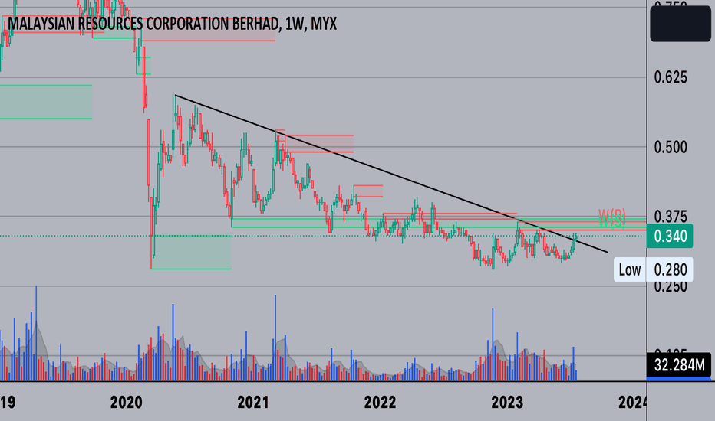Click the 2021 time axis label
Image resolution: width=715 pixels, height=421 pixels.
pyautogui.click(x=253, y=403)
